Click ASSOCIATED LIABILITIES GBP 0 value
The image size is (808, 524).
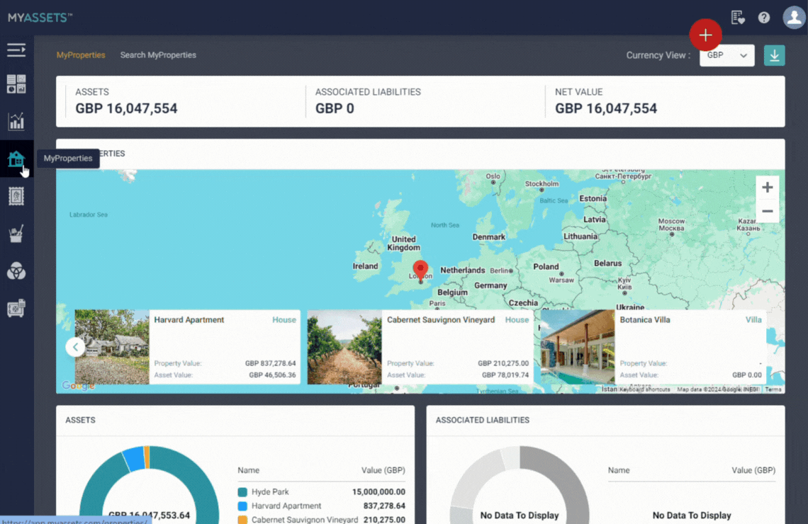point(335,108)
